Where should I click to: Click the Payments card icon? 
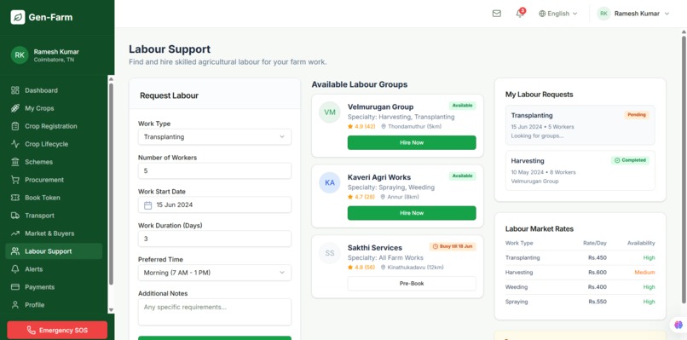pos(15,287)
